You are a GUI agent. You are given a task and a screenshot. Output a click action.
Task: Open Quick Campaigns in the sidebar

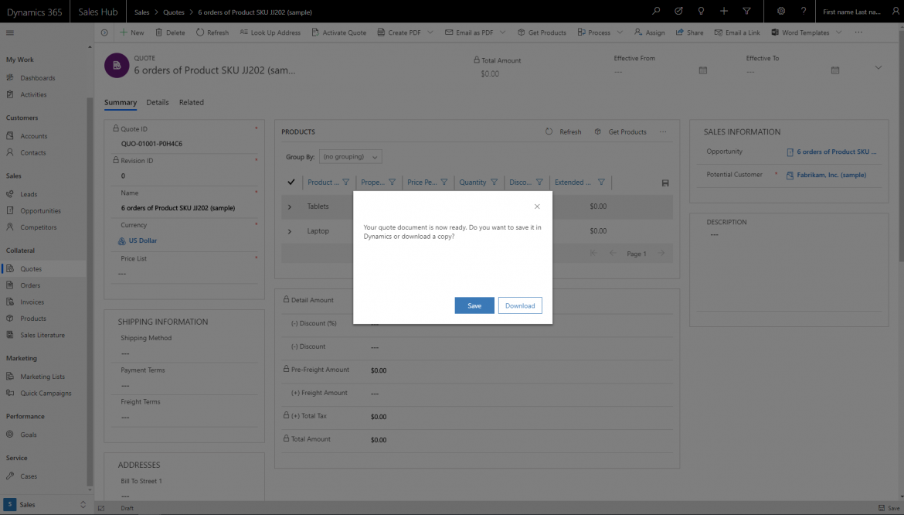(x=46, y=394)
